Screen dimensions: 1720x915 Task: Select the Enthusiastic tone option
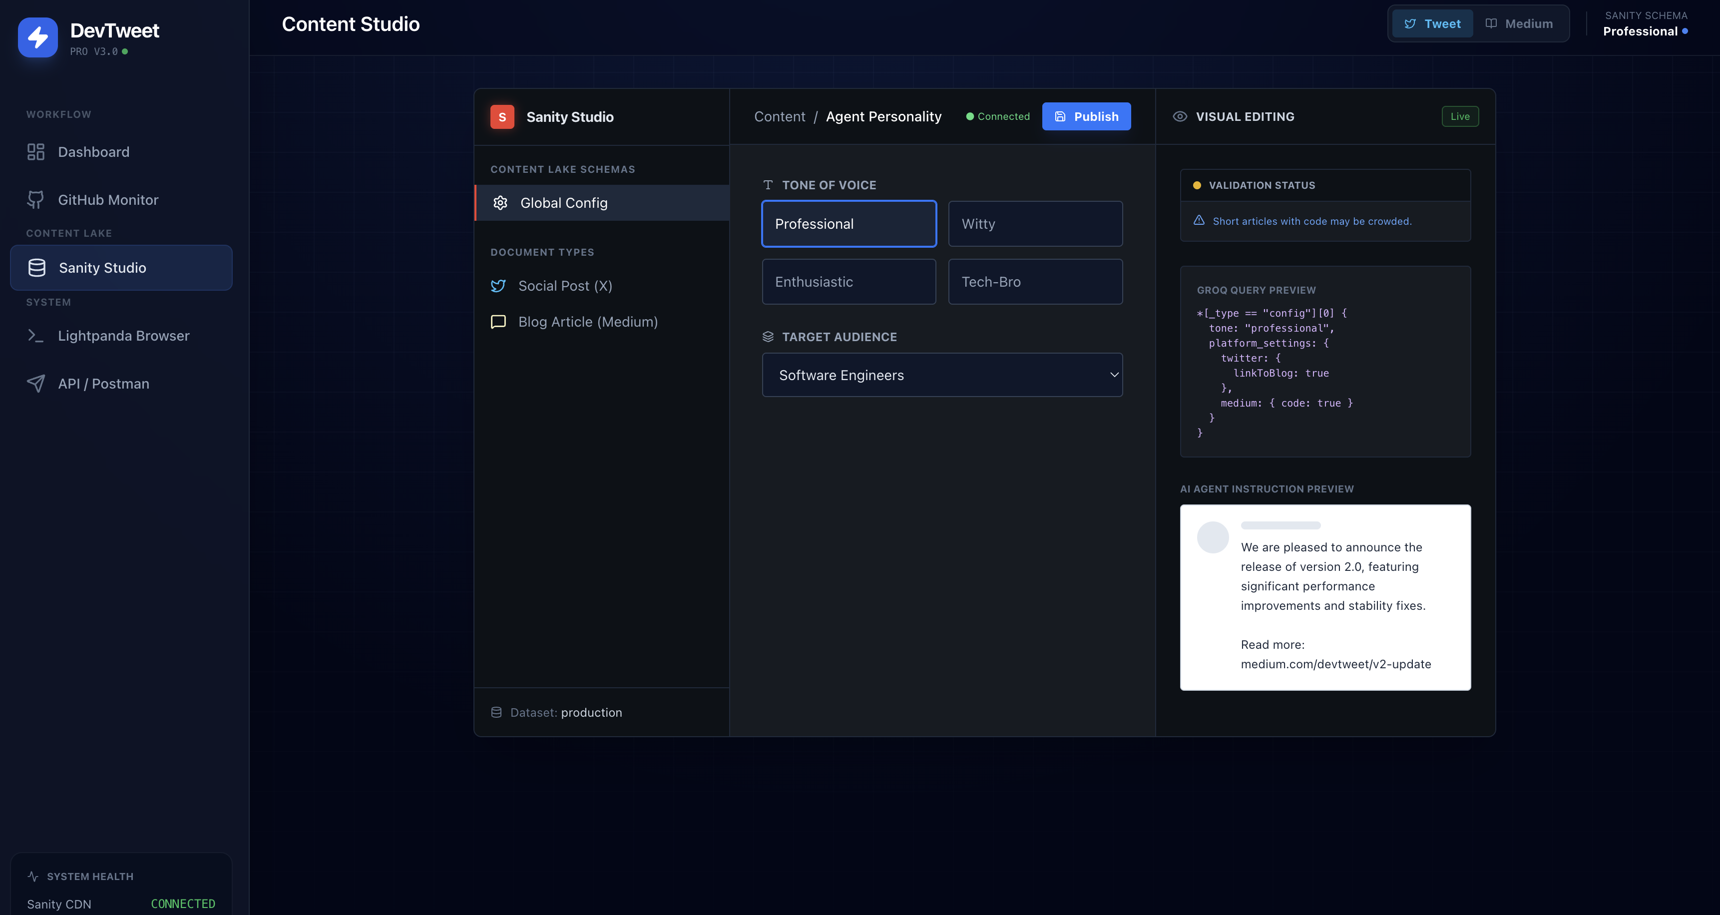coord(849,282)
